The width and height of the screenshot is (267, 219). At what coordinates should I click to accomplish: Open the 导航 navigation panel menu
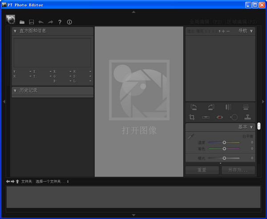251,31
